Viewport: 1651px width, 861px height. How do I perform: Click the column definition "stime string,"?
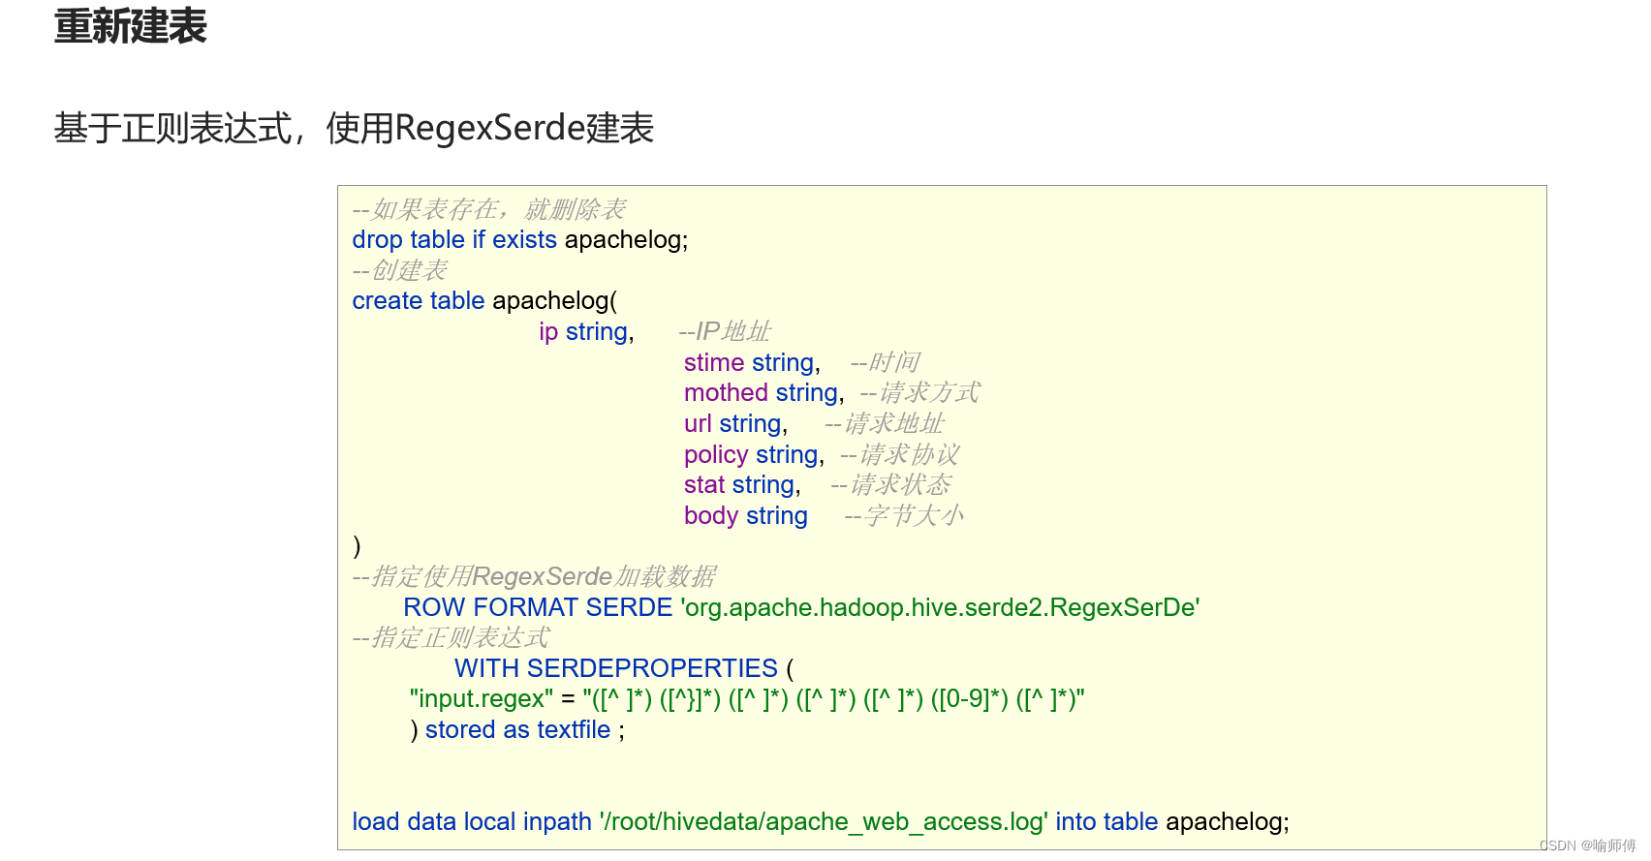[x=752, y=363]
